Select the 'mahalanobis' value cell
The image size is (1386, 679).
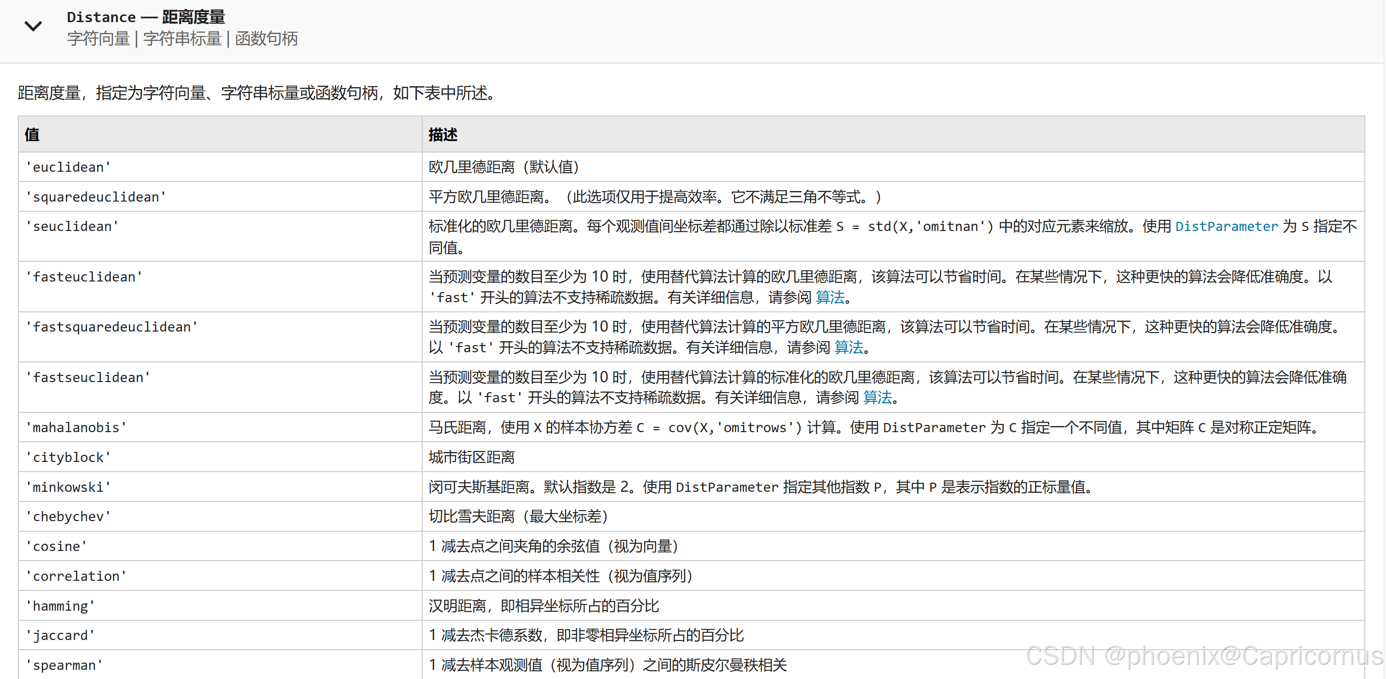point(220,428)
